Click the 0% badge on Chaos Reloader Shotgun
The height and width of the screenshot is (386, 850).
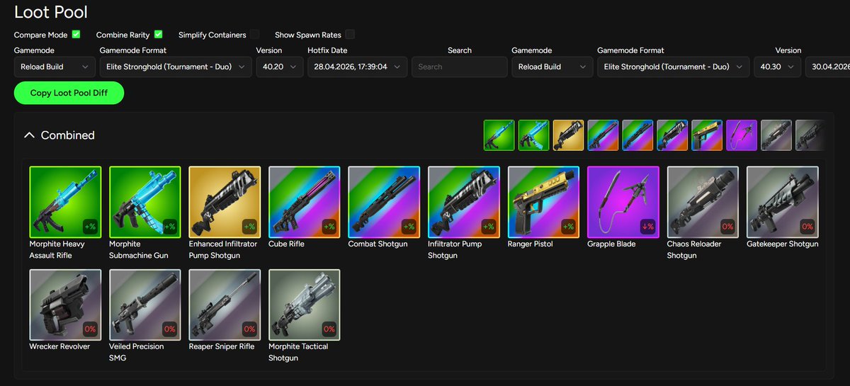[727, 227]
